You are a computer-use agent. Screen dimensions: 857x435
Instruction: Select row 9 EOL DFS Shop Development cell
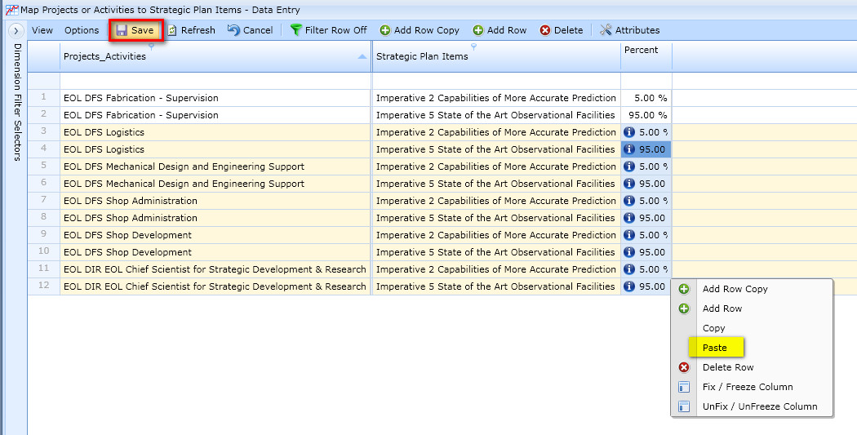coord(215,235)
